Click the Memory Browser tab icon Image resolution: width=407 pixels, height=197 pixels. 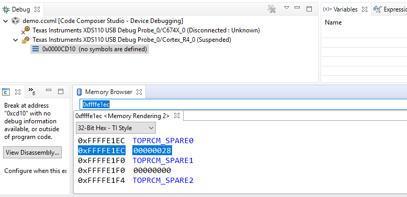tap(80, 92)
